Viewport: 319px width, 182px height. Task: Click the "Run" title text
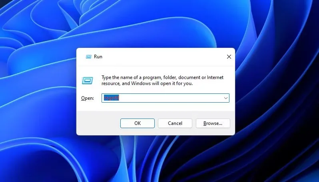pyautogui.click(x=98, y=57)
